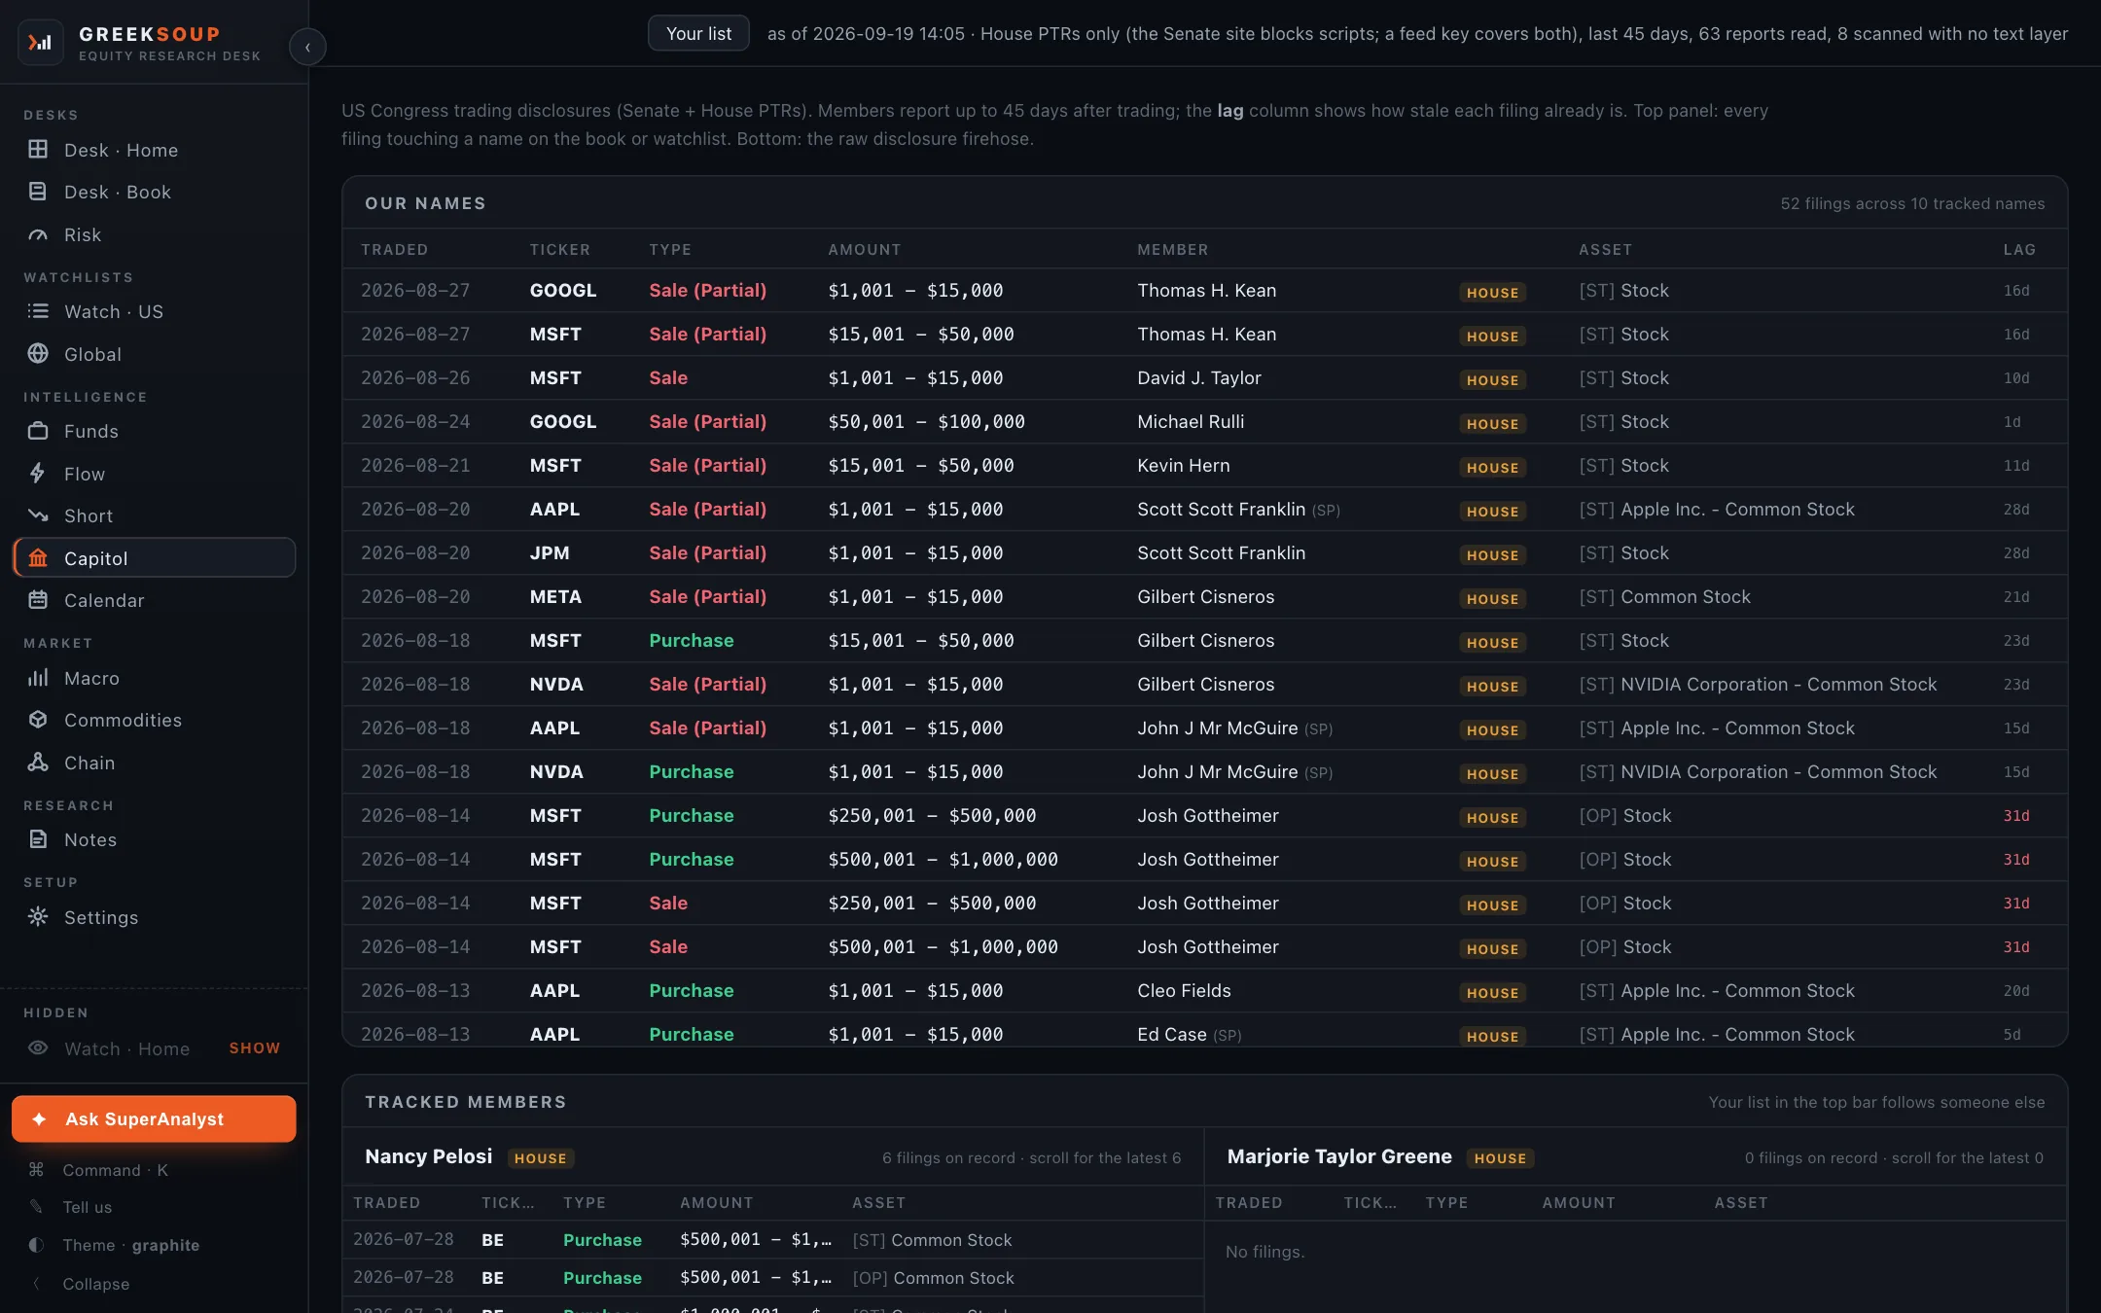Click the Short downtrend icon

pos(38,515)
